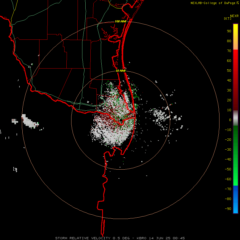Click the yellow top segment of color bar
Screen dimensions: 240x240
pos(235,37)
